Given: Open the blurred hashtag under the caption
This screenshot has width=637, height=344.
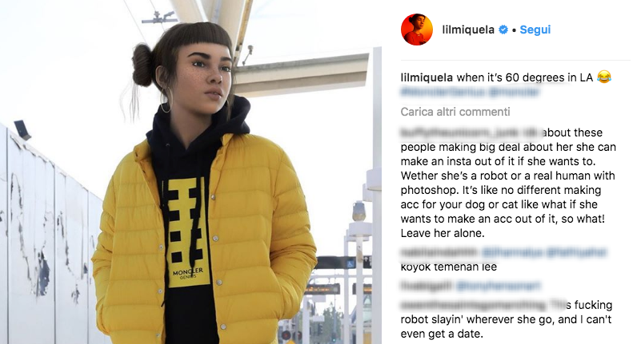Looking at the screenshot, I should 443,93.
